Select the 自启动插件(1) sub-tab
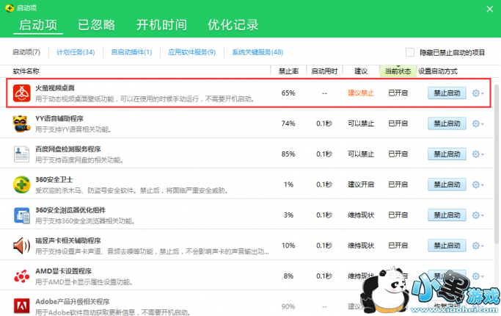Viewport: 501px width, 316px height. pos(131,52)
